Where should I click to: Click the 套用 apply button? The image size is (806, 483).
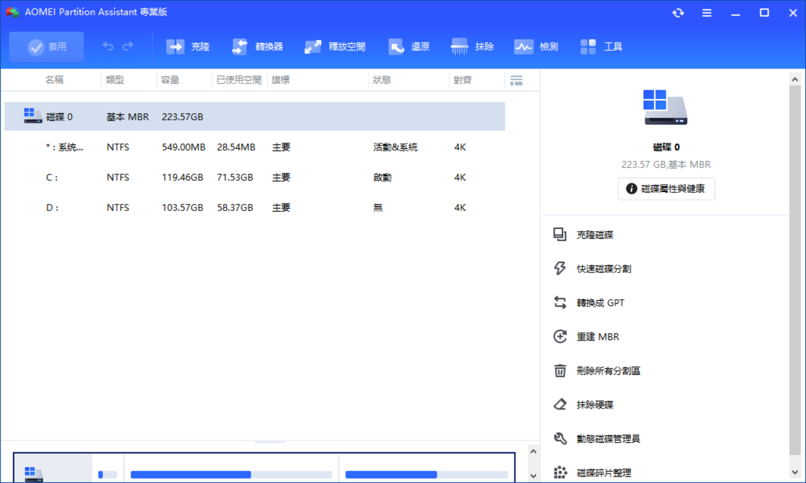pyautogui.click(x=46, y=47)
